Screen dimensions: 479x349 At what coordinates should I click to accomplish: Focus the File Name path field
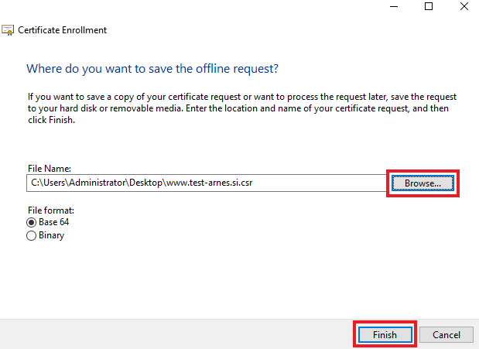click(x=207, y=183)
